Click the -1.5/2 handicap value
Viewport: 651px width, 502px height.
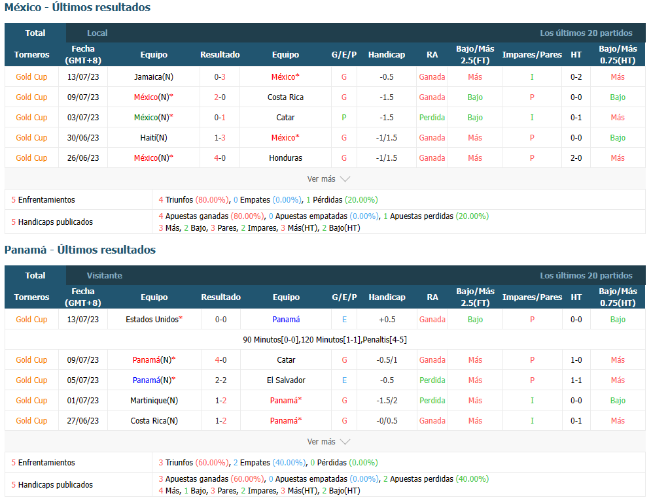(x=387, y=400)
